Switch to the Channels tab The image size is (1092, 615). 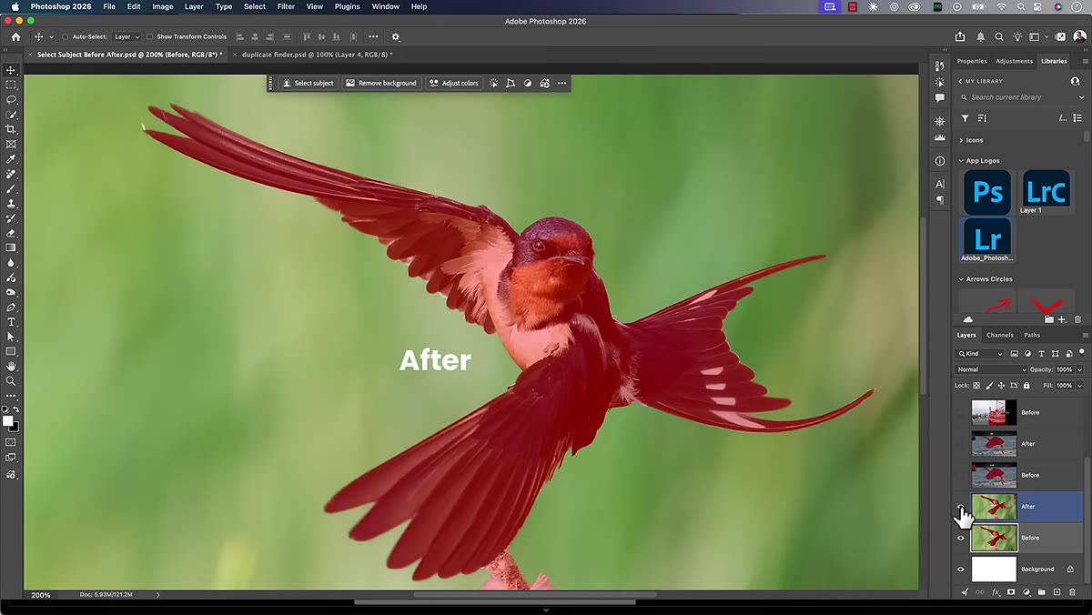(x=999, y=335)
